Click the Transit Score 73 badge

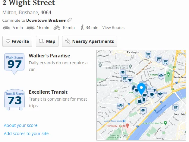tap(14, 99)
